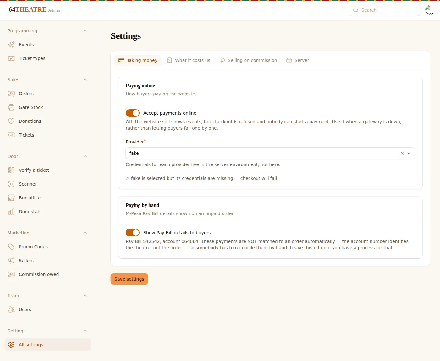Screen dimensions: 440x361
Task: Click the user avatar in header
Action: (x=429, y=10)
